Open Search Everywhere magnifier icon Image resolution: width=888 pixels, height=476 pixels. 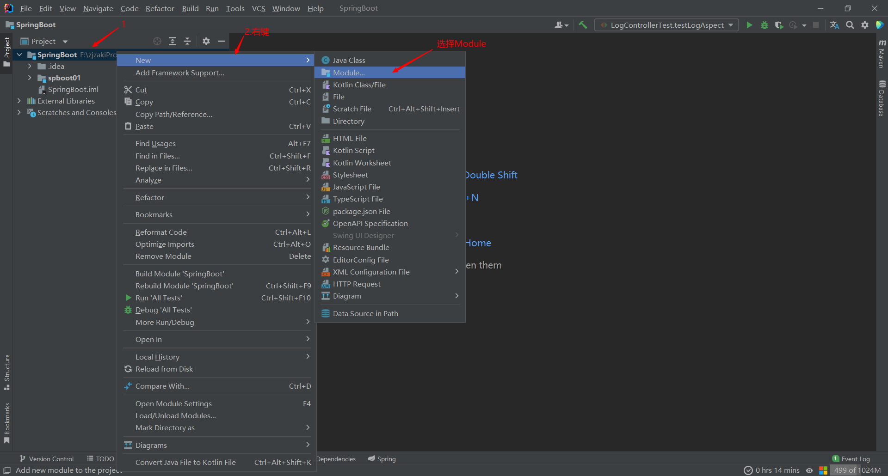click(850, 25)
